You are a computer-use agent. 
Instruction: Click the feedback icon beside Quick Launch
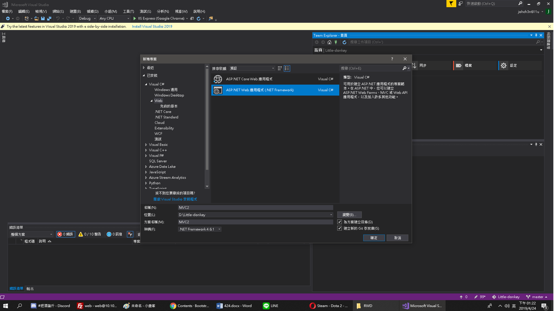pyautogui.click(x=460, y=4)
